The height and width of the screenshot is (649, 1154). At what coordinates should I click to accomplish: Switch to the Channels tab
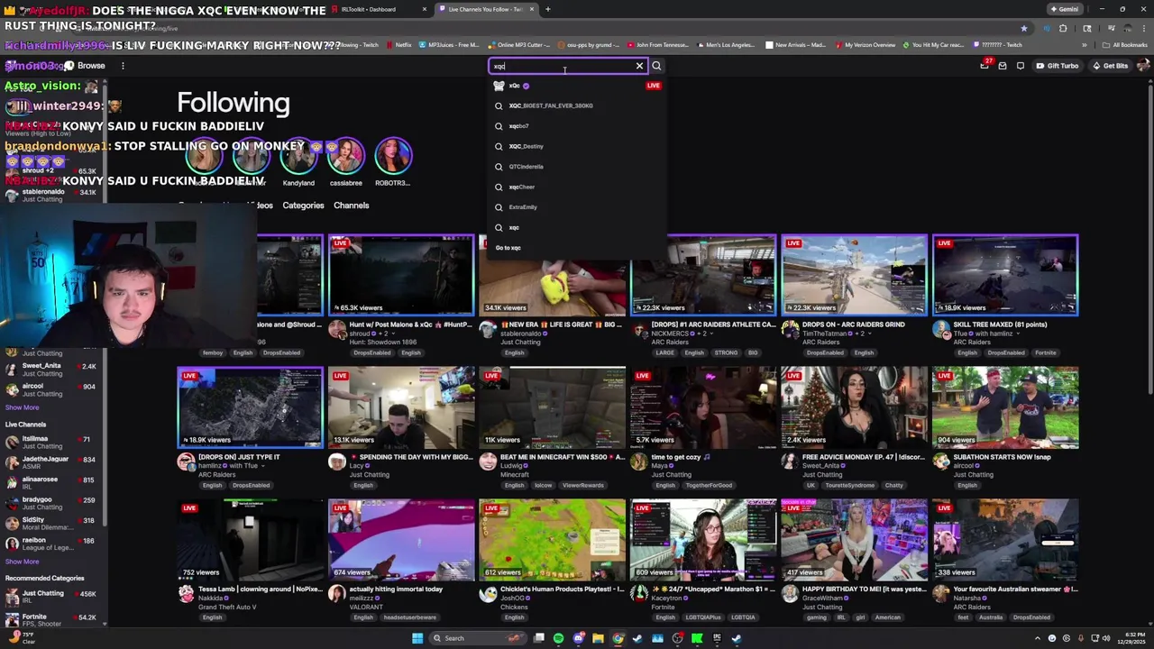(352, 206)
